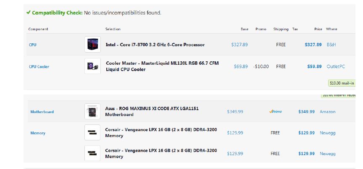Click the Intel Core i7-8700 product thumbnail
Viewport: 363px width, 169px height.
point(92,44)
